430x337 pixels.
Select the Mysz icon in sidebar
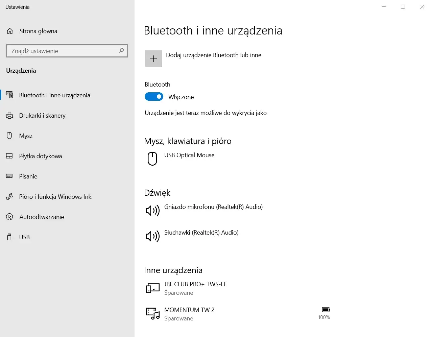9,136
